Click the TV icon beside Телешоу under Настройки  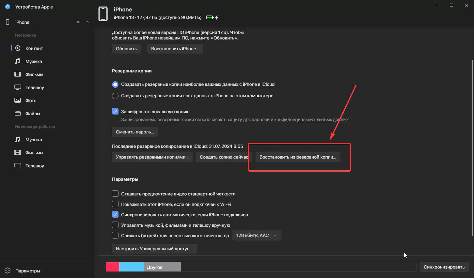(x=18, y=87)
